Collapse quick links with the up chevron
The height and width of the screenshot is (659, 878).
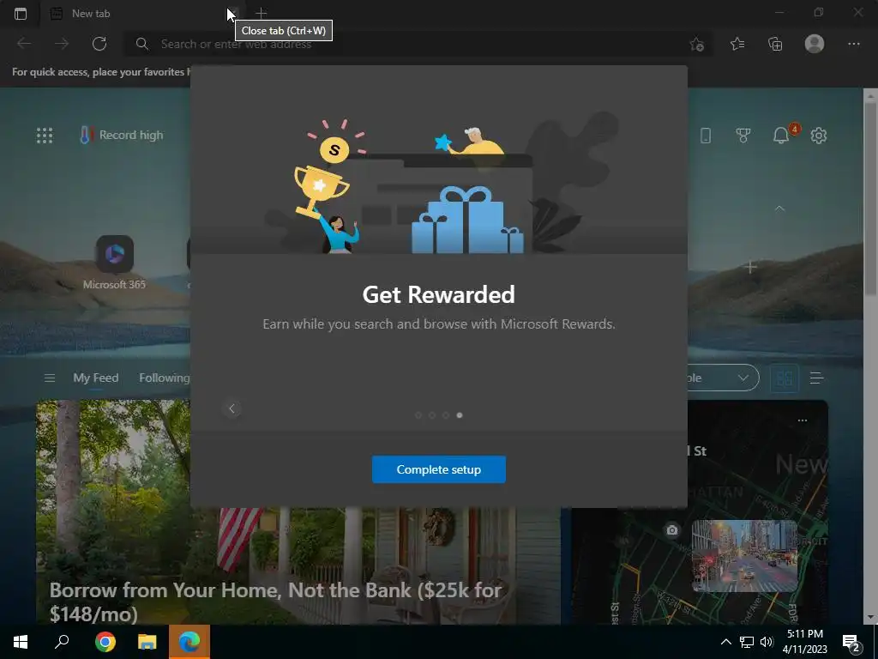coord(779,208)
